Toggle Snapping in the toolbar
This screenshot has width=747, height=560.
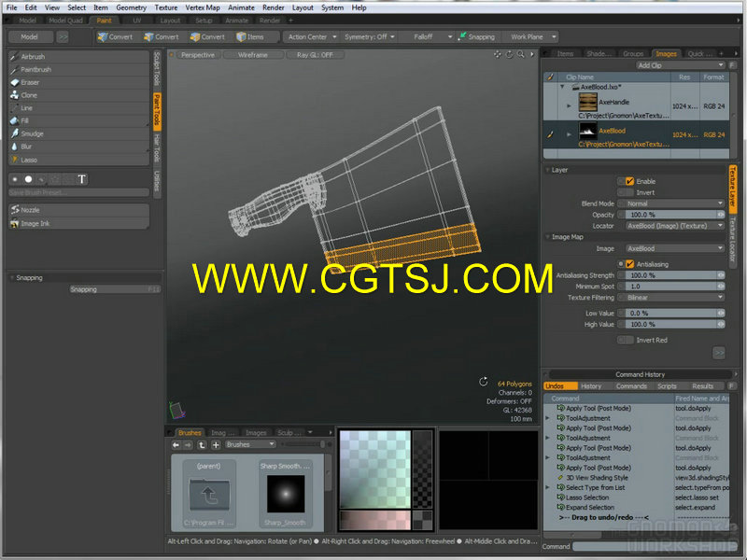pos(476,36)
